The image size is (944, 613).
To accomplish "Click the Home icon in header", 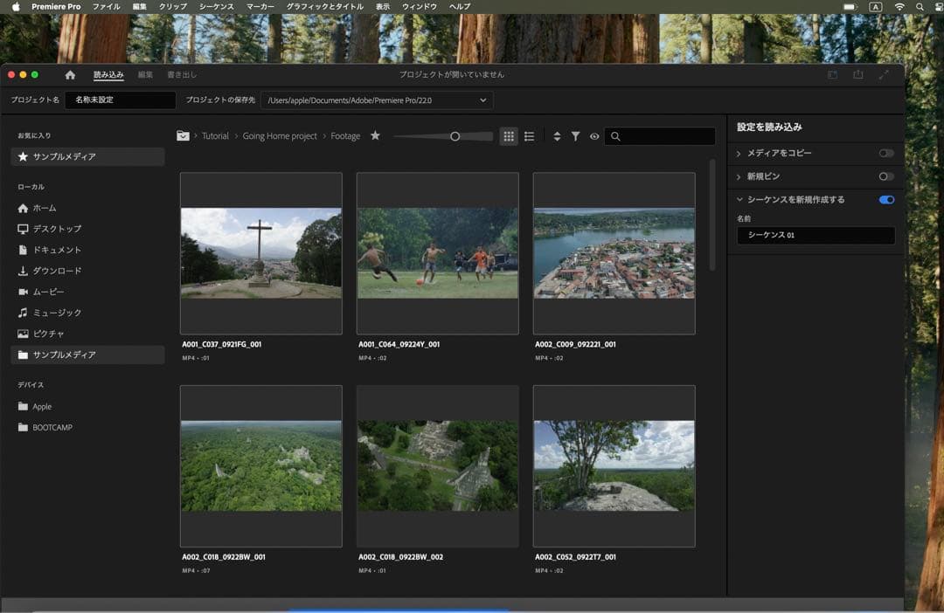I will click(70, 75).
